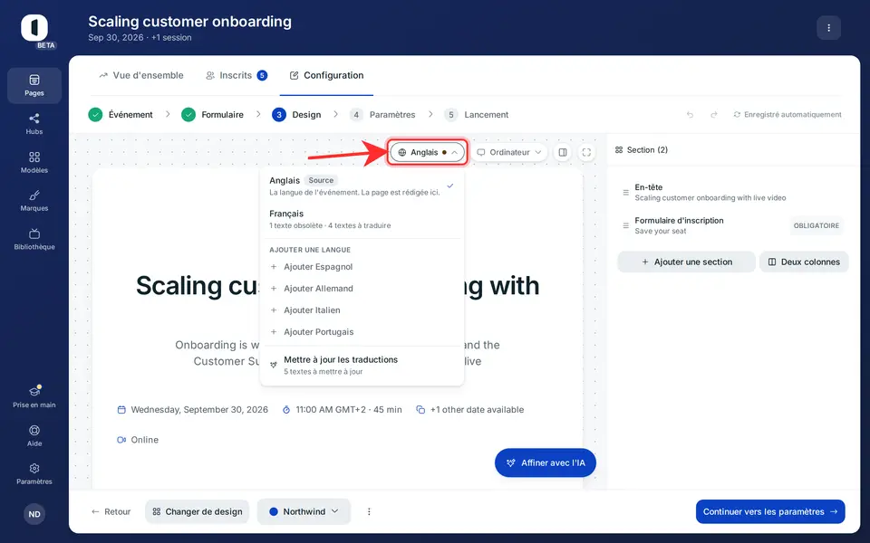
Task: Go to Hubs in the sidebar
Action: tap(34, 124)
